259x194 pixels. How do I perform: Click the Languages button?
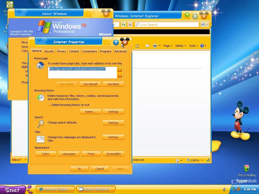[69, 154]
